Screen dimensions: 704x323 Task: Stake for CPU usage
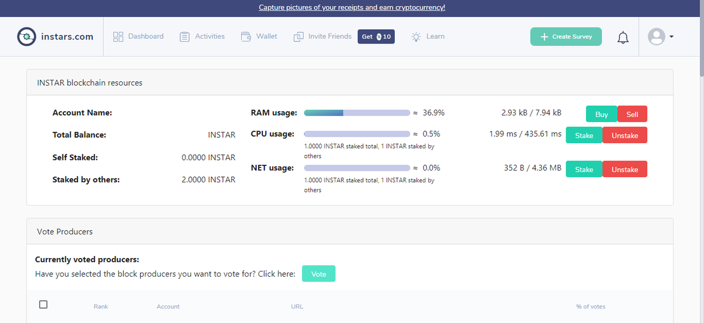coord(584,135)
